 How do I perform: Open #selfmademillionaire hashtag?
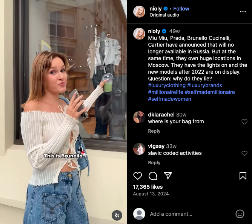(210, 92)
